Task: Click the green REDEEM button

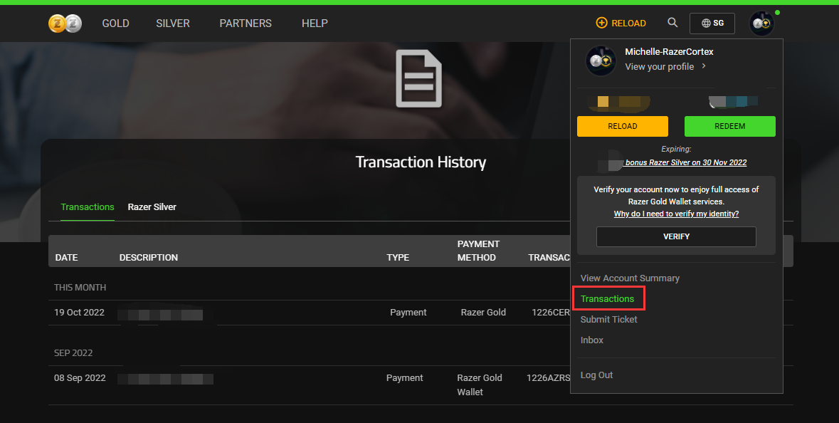Action: [x=730, y=126]
